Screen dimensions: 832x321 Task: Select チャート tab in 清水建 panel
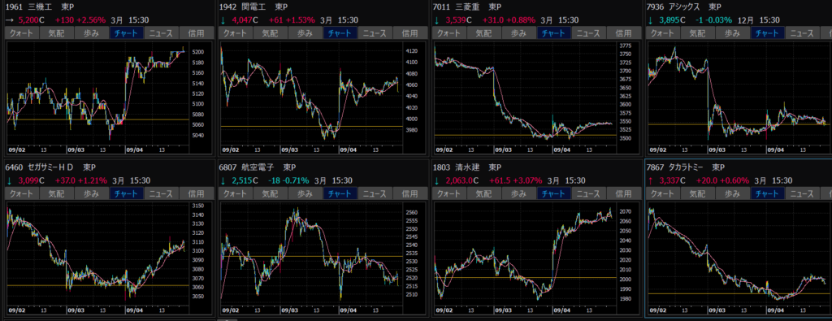[x=554, y=193]
